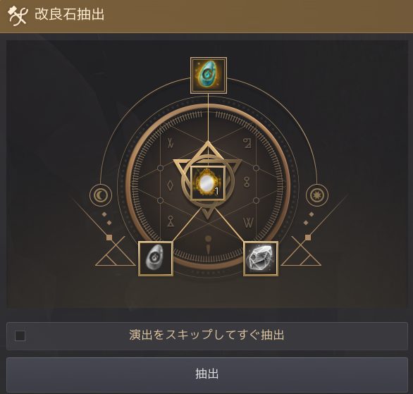Click the crescent moon emblem on left
Screen dimensions: 413x394
(101, 195)
